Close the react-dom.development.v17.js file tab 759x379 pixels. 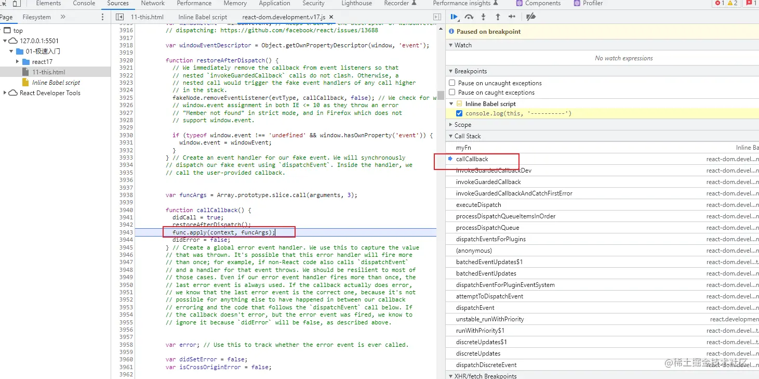[x=331, y=17]
